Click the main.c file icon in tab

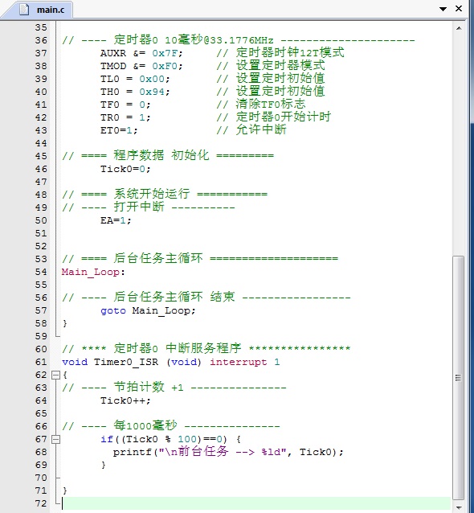coord(24,10)
